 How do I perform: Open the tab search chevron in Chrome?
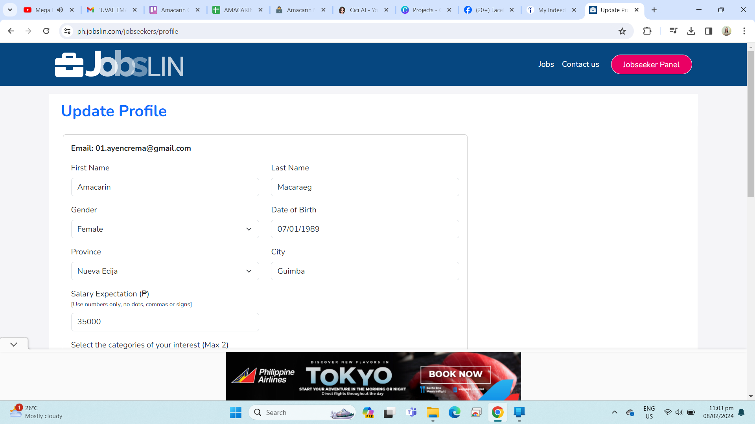[10, 10]
